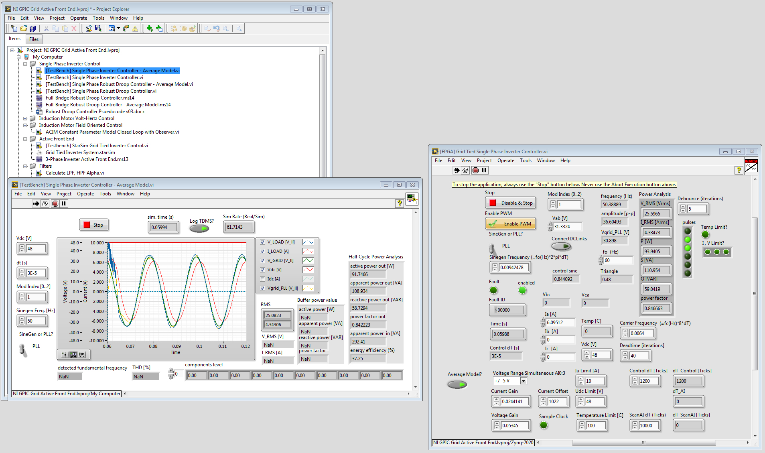Click the Find Project Items icon
This screenshot has width=765, height=453.
[x=126, y=28]
